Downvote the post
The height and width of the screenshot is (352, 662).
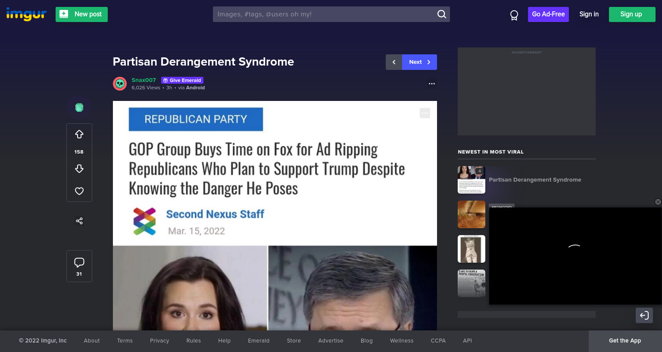tap(79, 169)
